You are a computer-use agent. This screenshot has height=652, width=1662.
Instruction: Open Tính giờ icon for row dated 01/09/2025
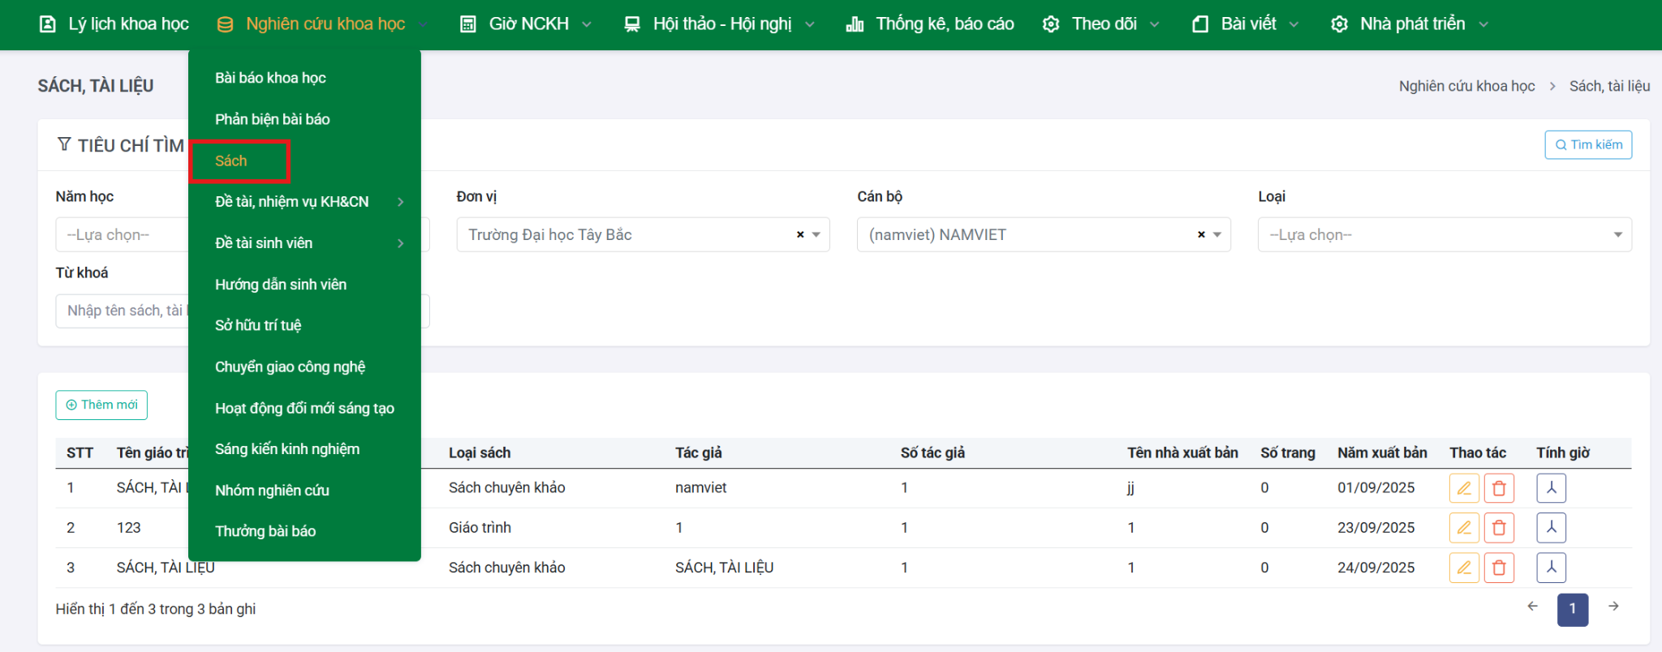pos(1551,488)
